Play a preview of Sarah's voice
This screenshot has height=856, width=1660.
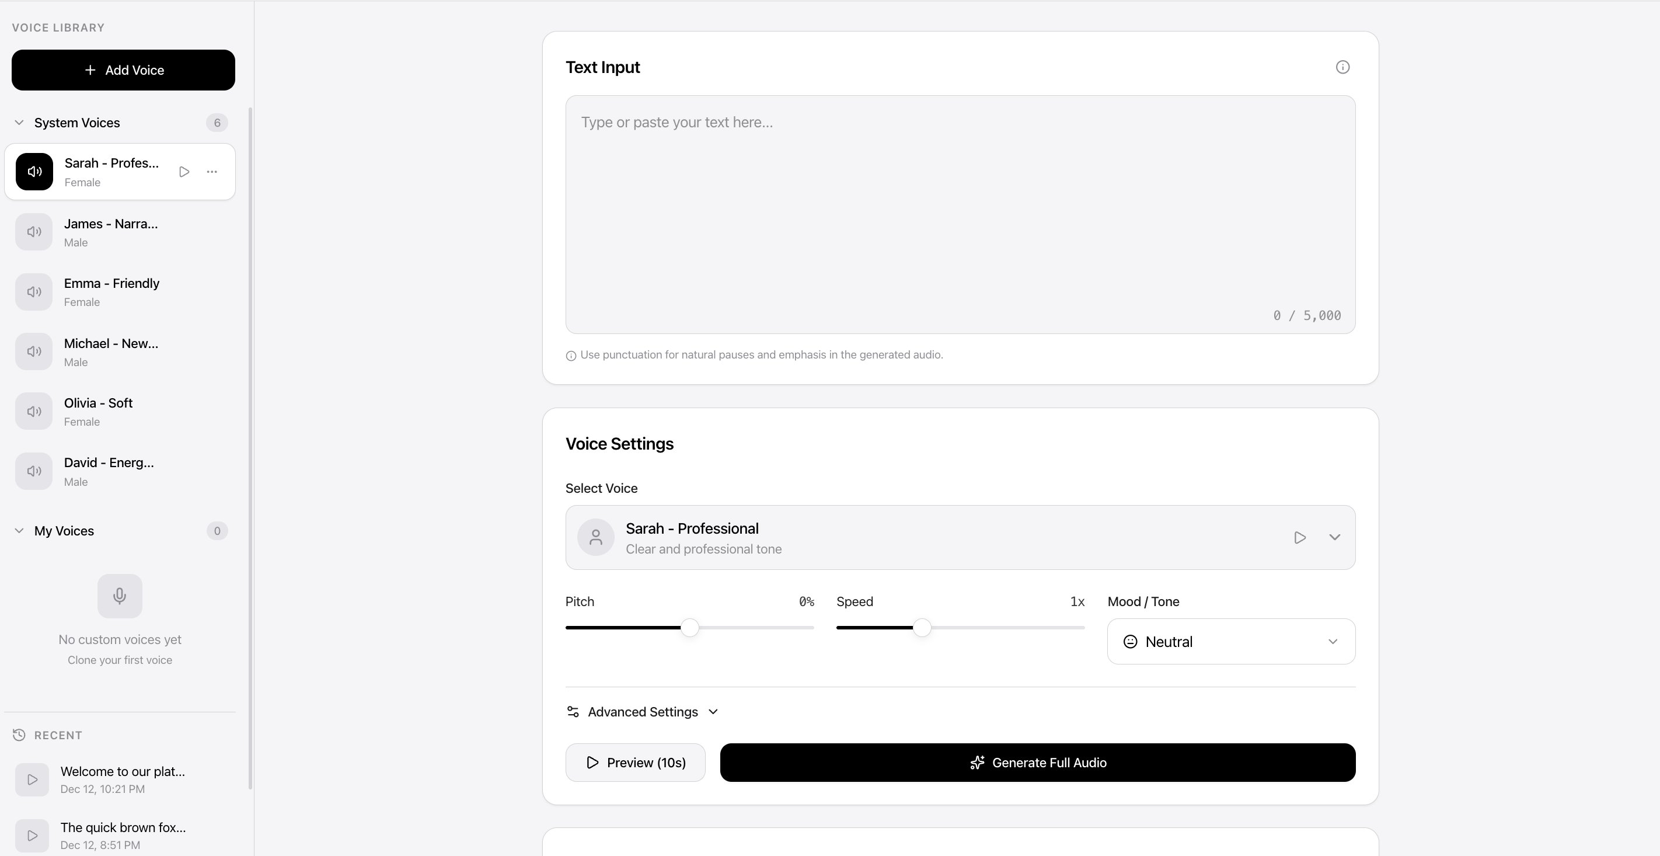(184, 172)
